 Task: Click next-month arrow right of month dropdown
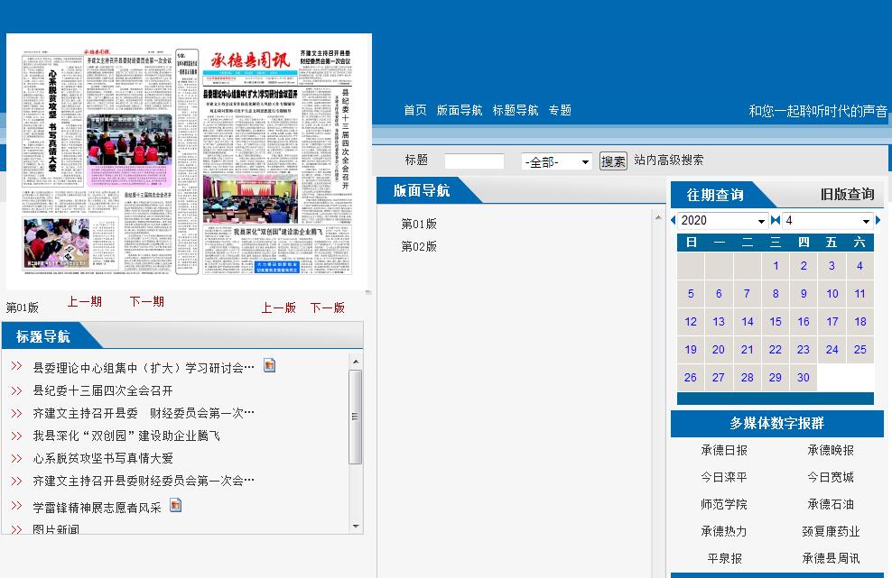(878, 221)
